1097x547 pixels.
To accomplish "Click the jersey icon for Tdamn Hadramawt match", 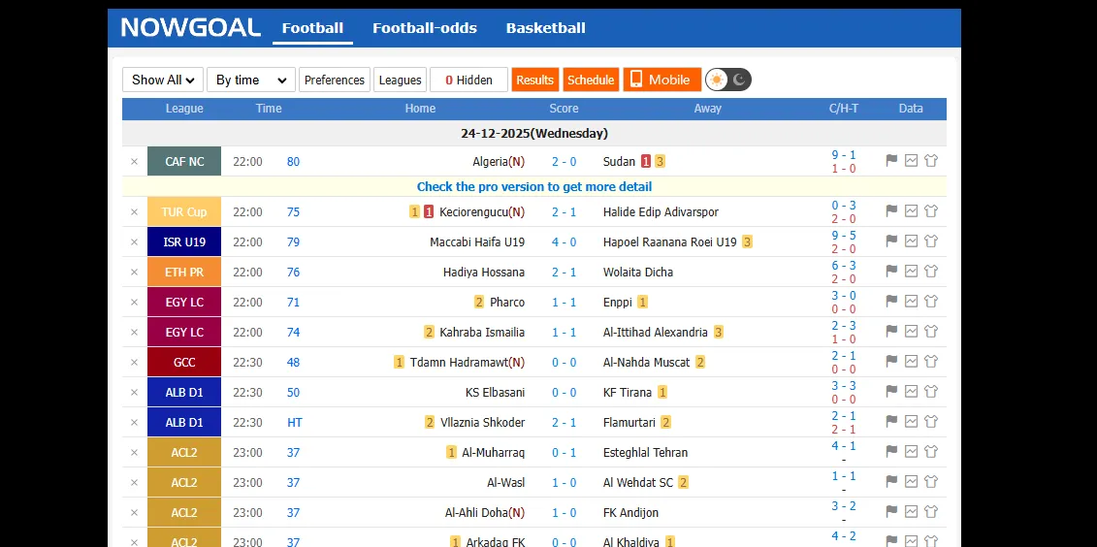I will [931, 362].
